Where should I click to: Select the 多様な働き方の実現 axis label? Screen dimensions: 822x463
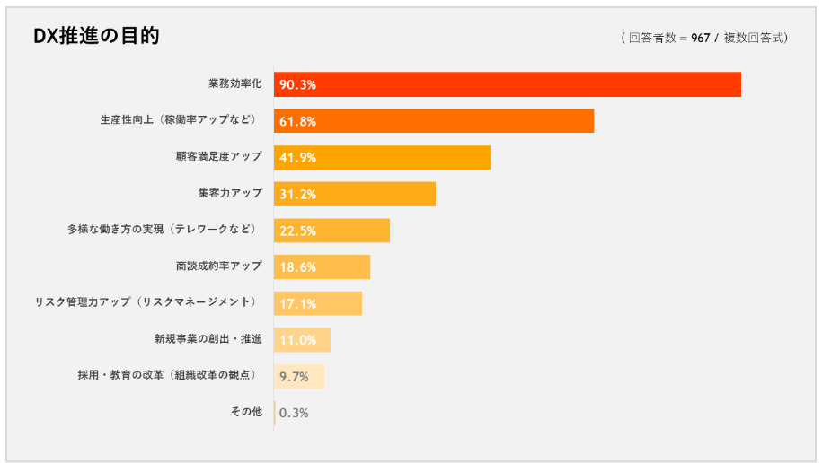tap(162, 230)
